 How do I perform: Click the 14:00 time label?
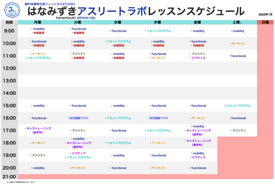(x=9, y=93)
